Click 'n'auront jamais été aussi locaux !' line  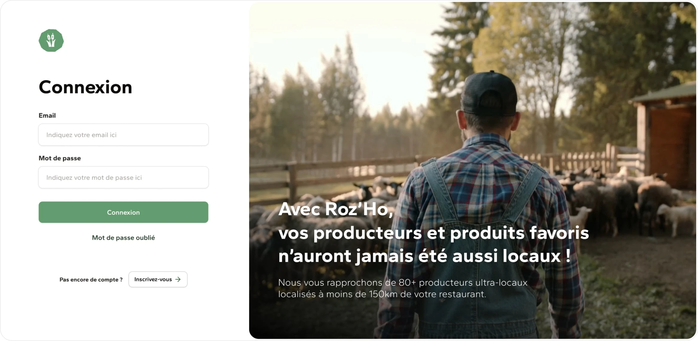tap(424, 256)
